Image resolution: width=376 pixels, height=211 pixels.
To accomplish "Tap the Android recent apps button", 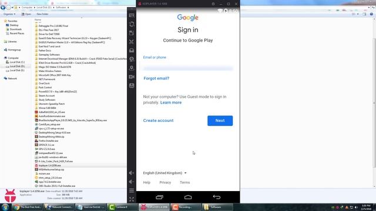I will click(x=159, y=197).
